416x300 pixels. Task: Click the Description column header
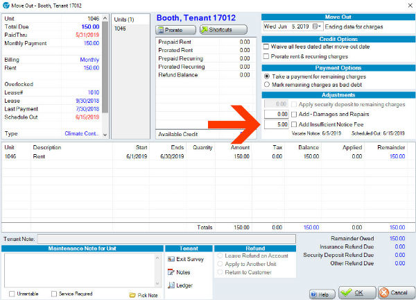(47, 147)
